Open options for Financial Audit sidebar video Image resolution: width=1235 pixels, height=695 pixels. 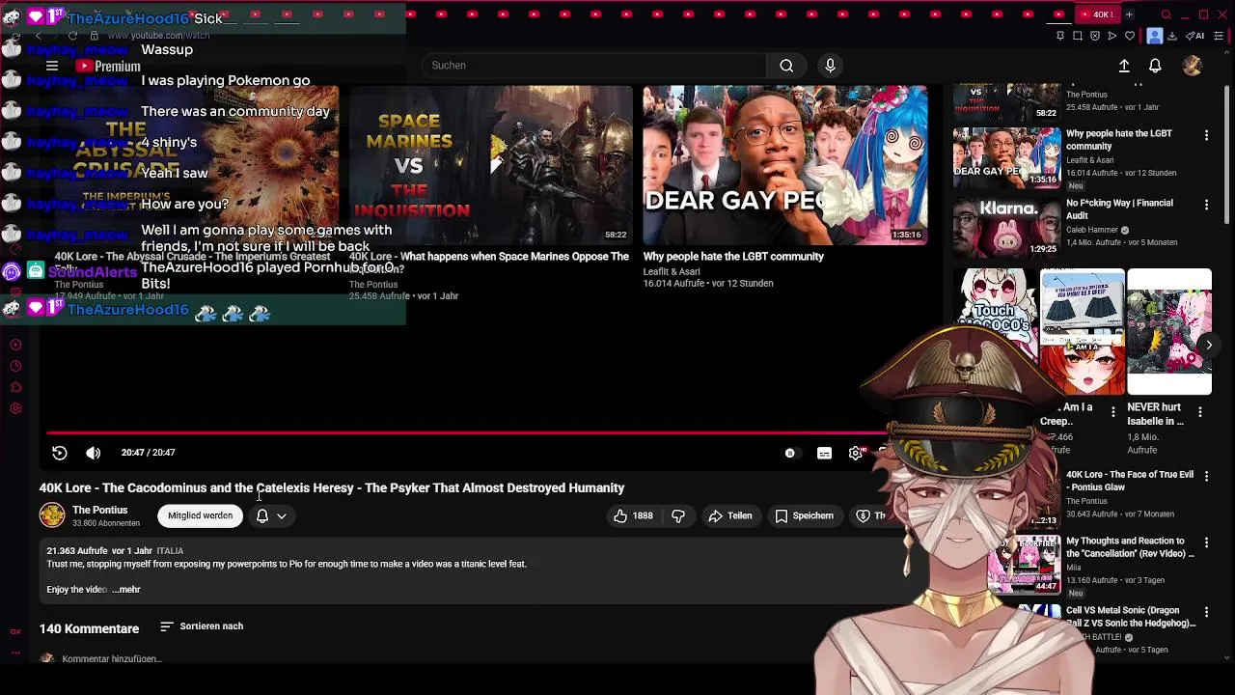pos(1206,205)
